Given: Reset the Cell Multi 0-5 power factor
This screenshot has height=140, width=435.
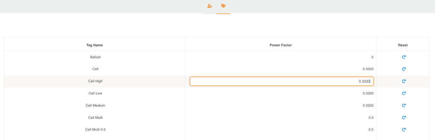Looking at the screenshot, I should (x=404, y=129).
